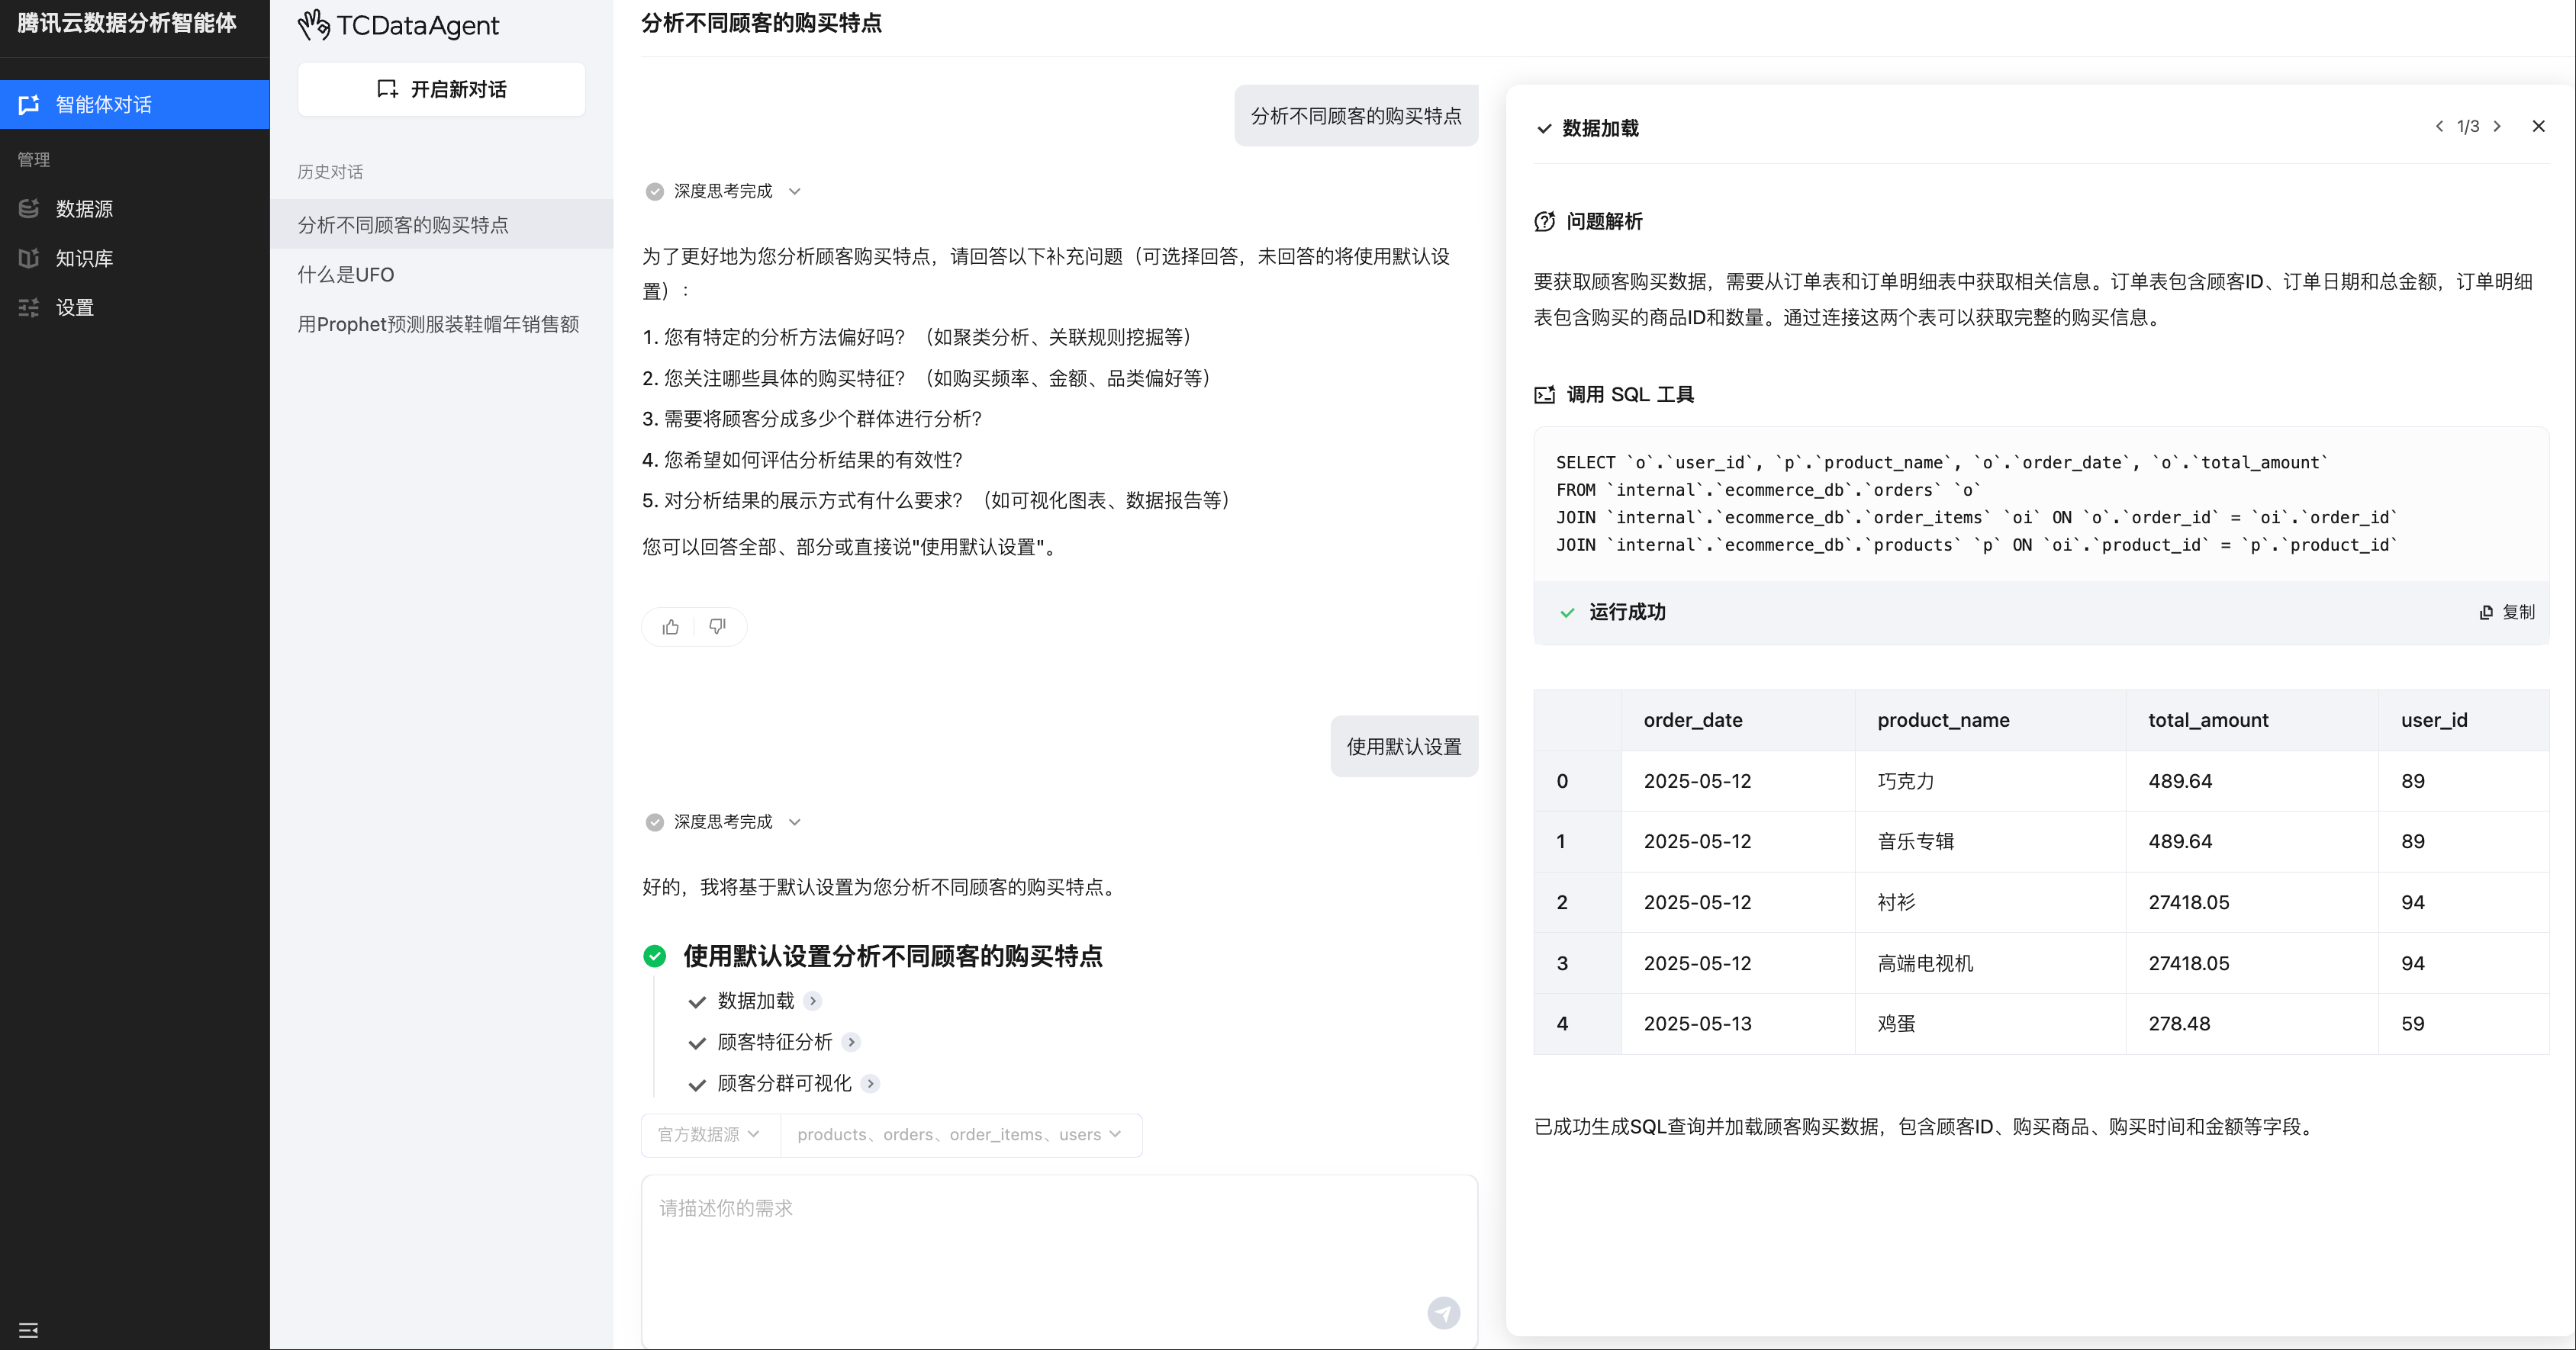The height and width of the screenshot is (1350, 2576).
Task: Click the thumbs-down icon
Action: (x=717, y=626)
